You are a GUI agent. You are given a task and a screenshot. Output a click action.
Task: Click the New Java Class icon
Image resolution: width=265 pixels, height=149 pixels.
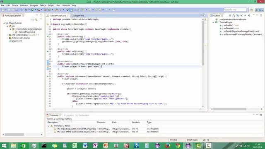point(49,10)
